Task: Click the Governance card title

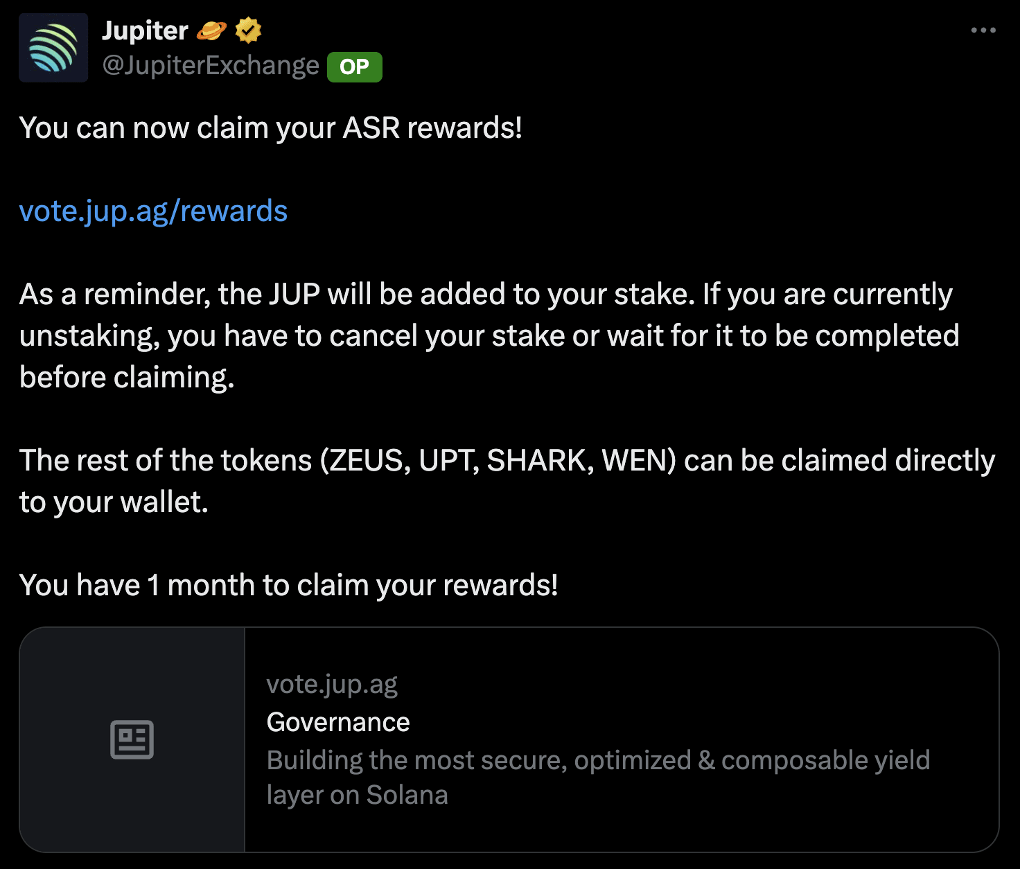Action: [x=338, y=721]
